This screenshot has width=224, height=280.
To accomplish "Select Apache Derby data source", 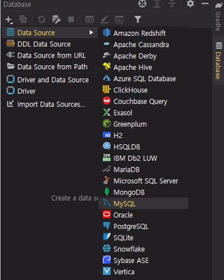I will 143,56.
